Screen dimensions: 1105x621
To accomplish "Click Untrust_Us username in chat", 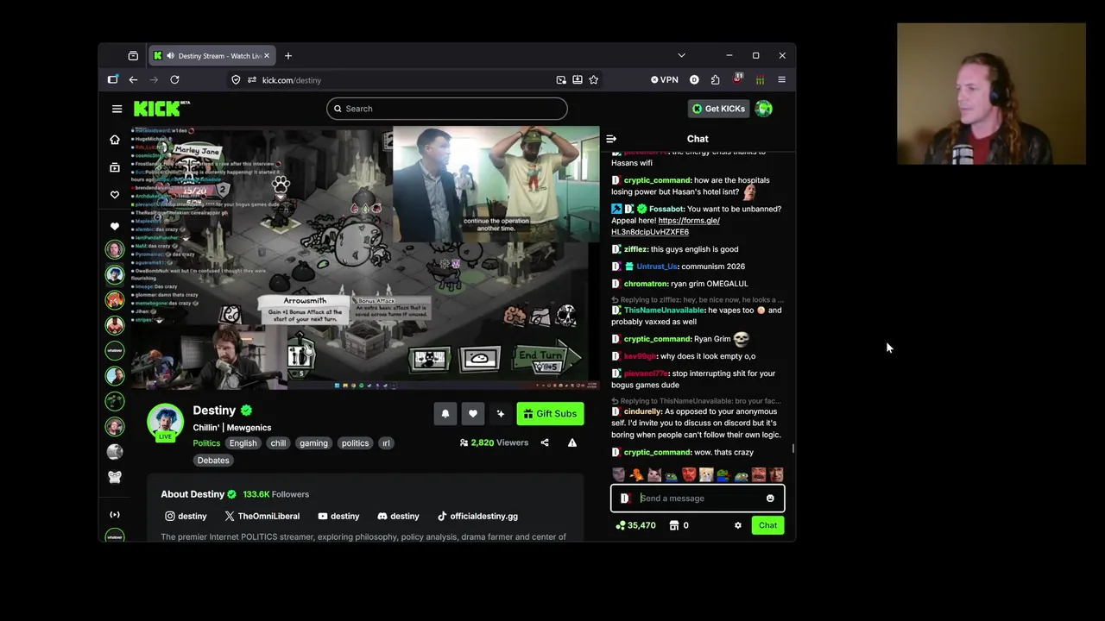I will [657, 267].
